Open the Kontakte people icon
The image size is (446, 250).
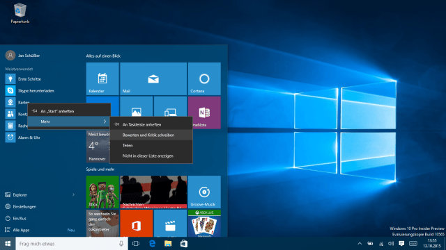pyautogui.click(x=10, y=114)
